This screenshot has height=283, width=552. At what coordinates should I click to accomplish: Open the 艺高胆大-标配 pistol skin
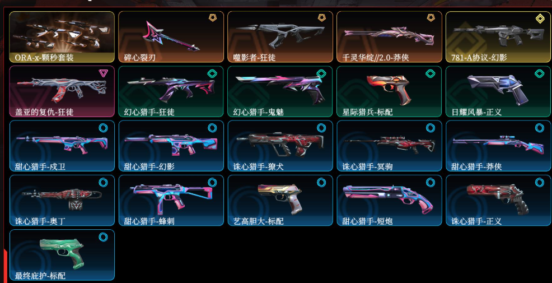coord(280,201)
